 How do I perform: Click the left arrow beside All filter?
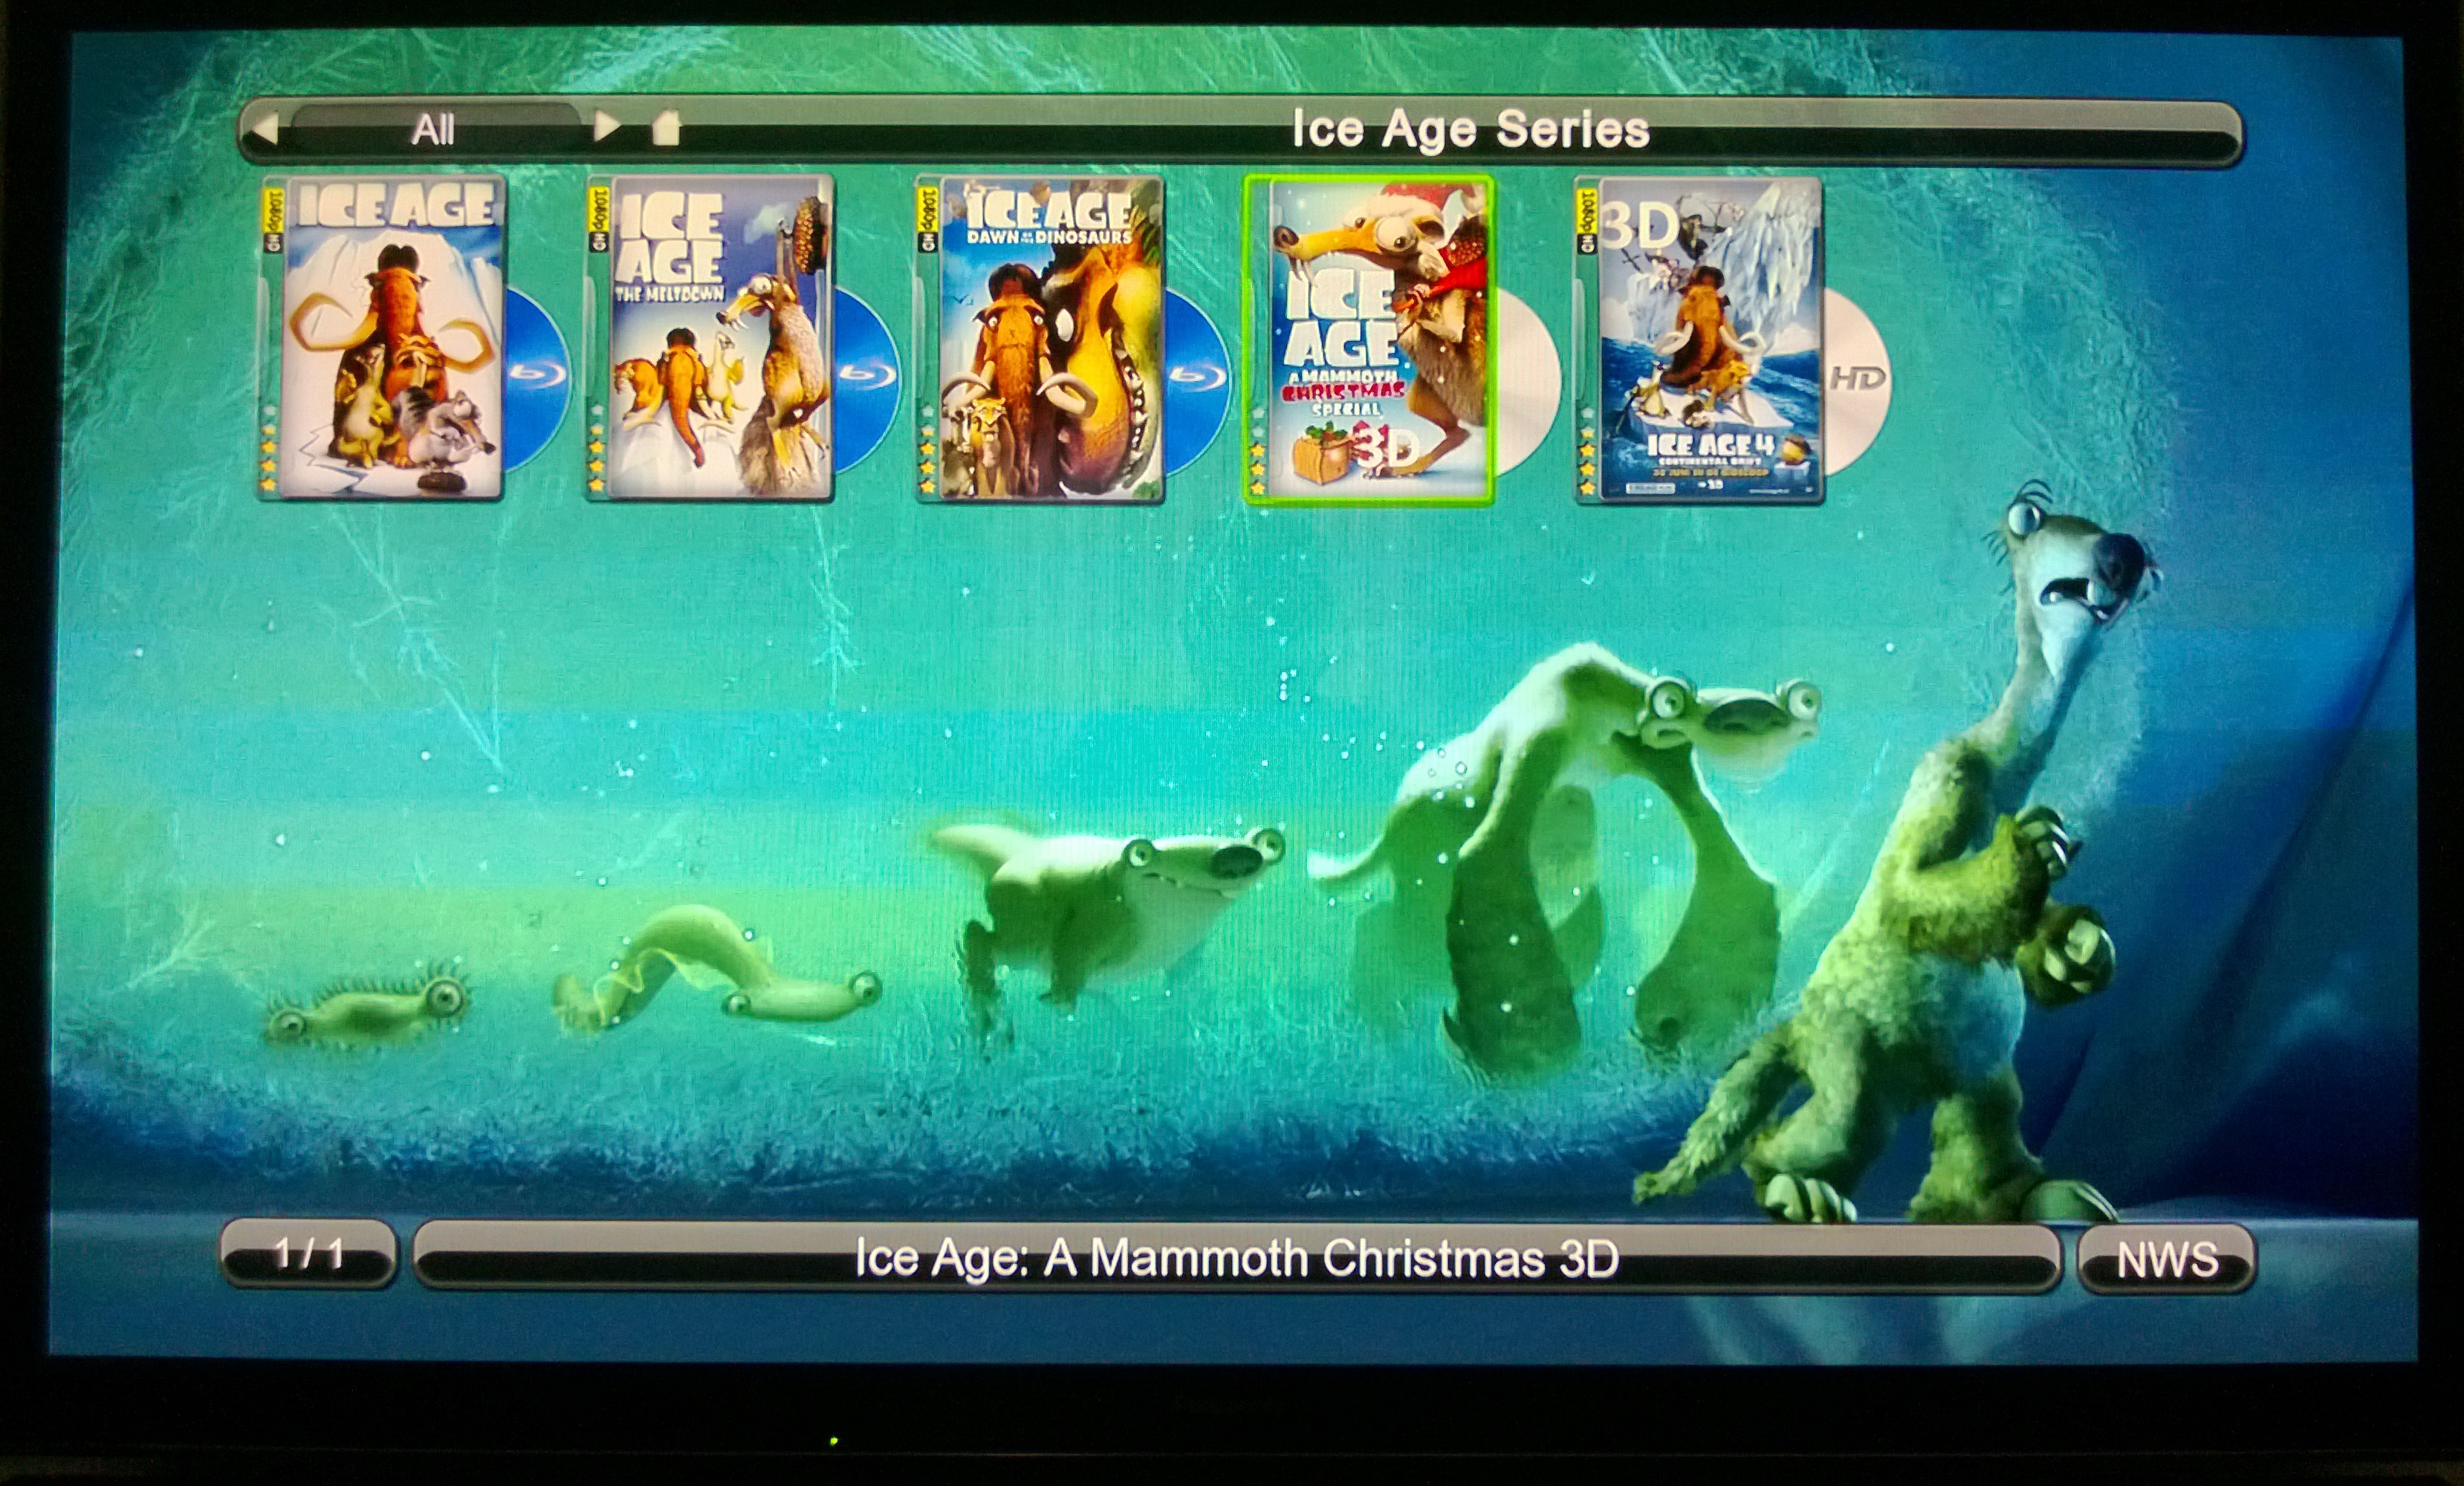point(266,129)
